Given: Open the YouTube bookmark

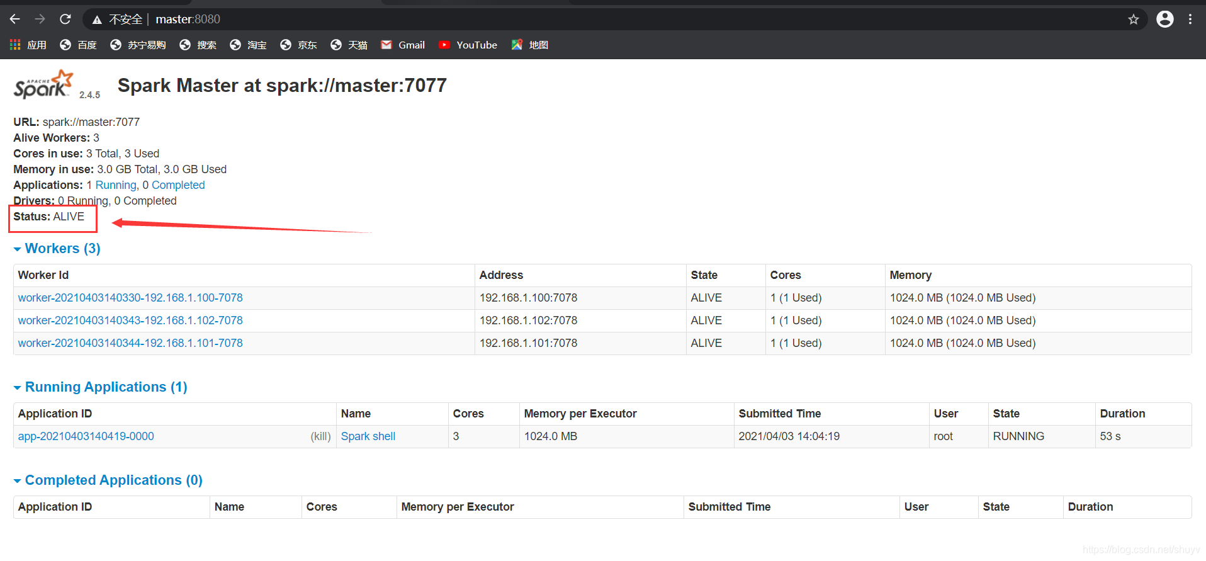Looking at the screenshot, I should pyautogui.click(x=468, y=45).
